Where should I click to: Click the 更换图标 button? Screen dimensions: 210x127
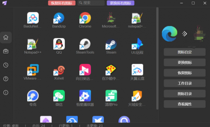coord(185,62)
